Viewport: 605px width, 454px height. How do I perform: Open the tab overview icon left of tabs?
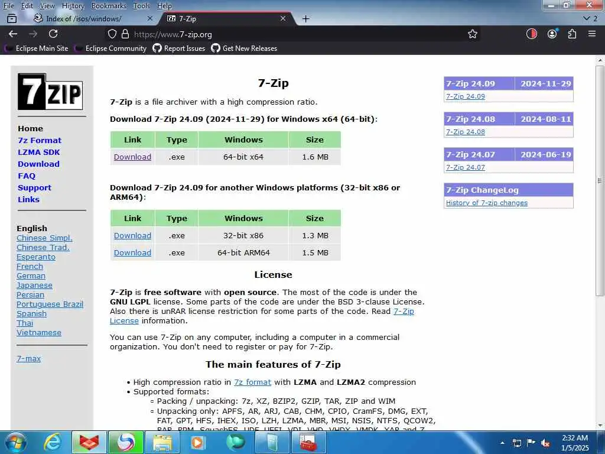(x=12, y=18)
